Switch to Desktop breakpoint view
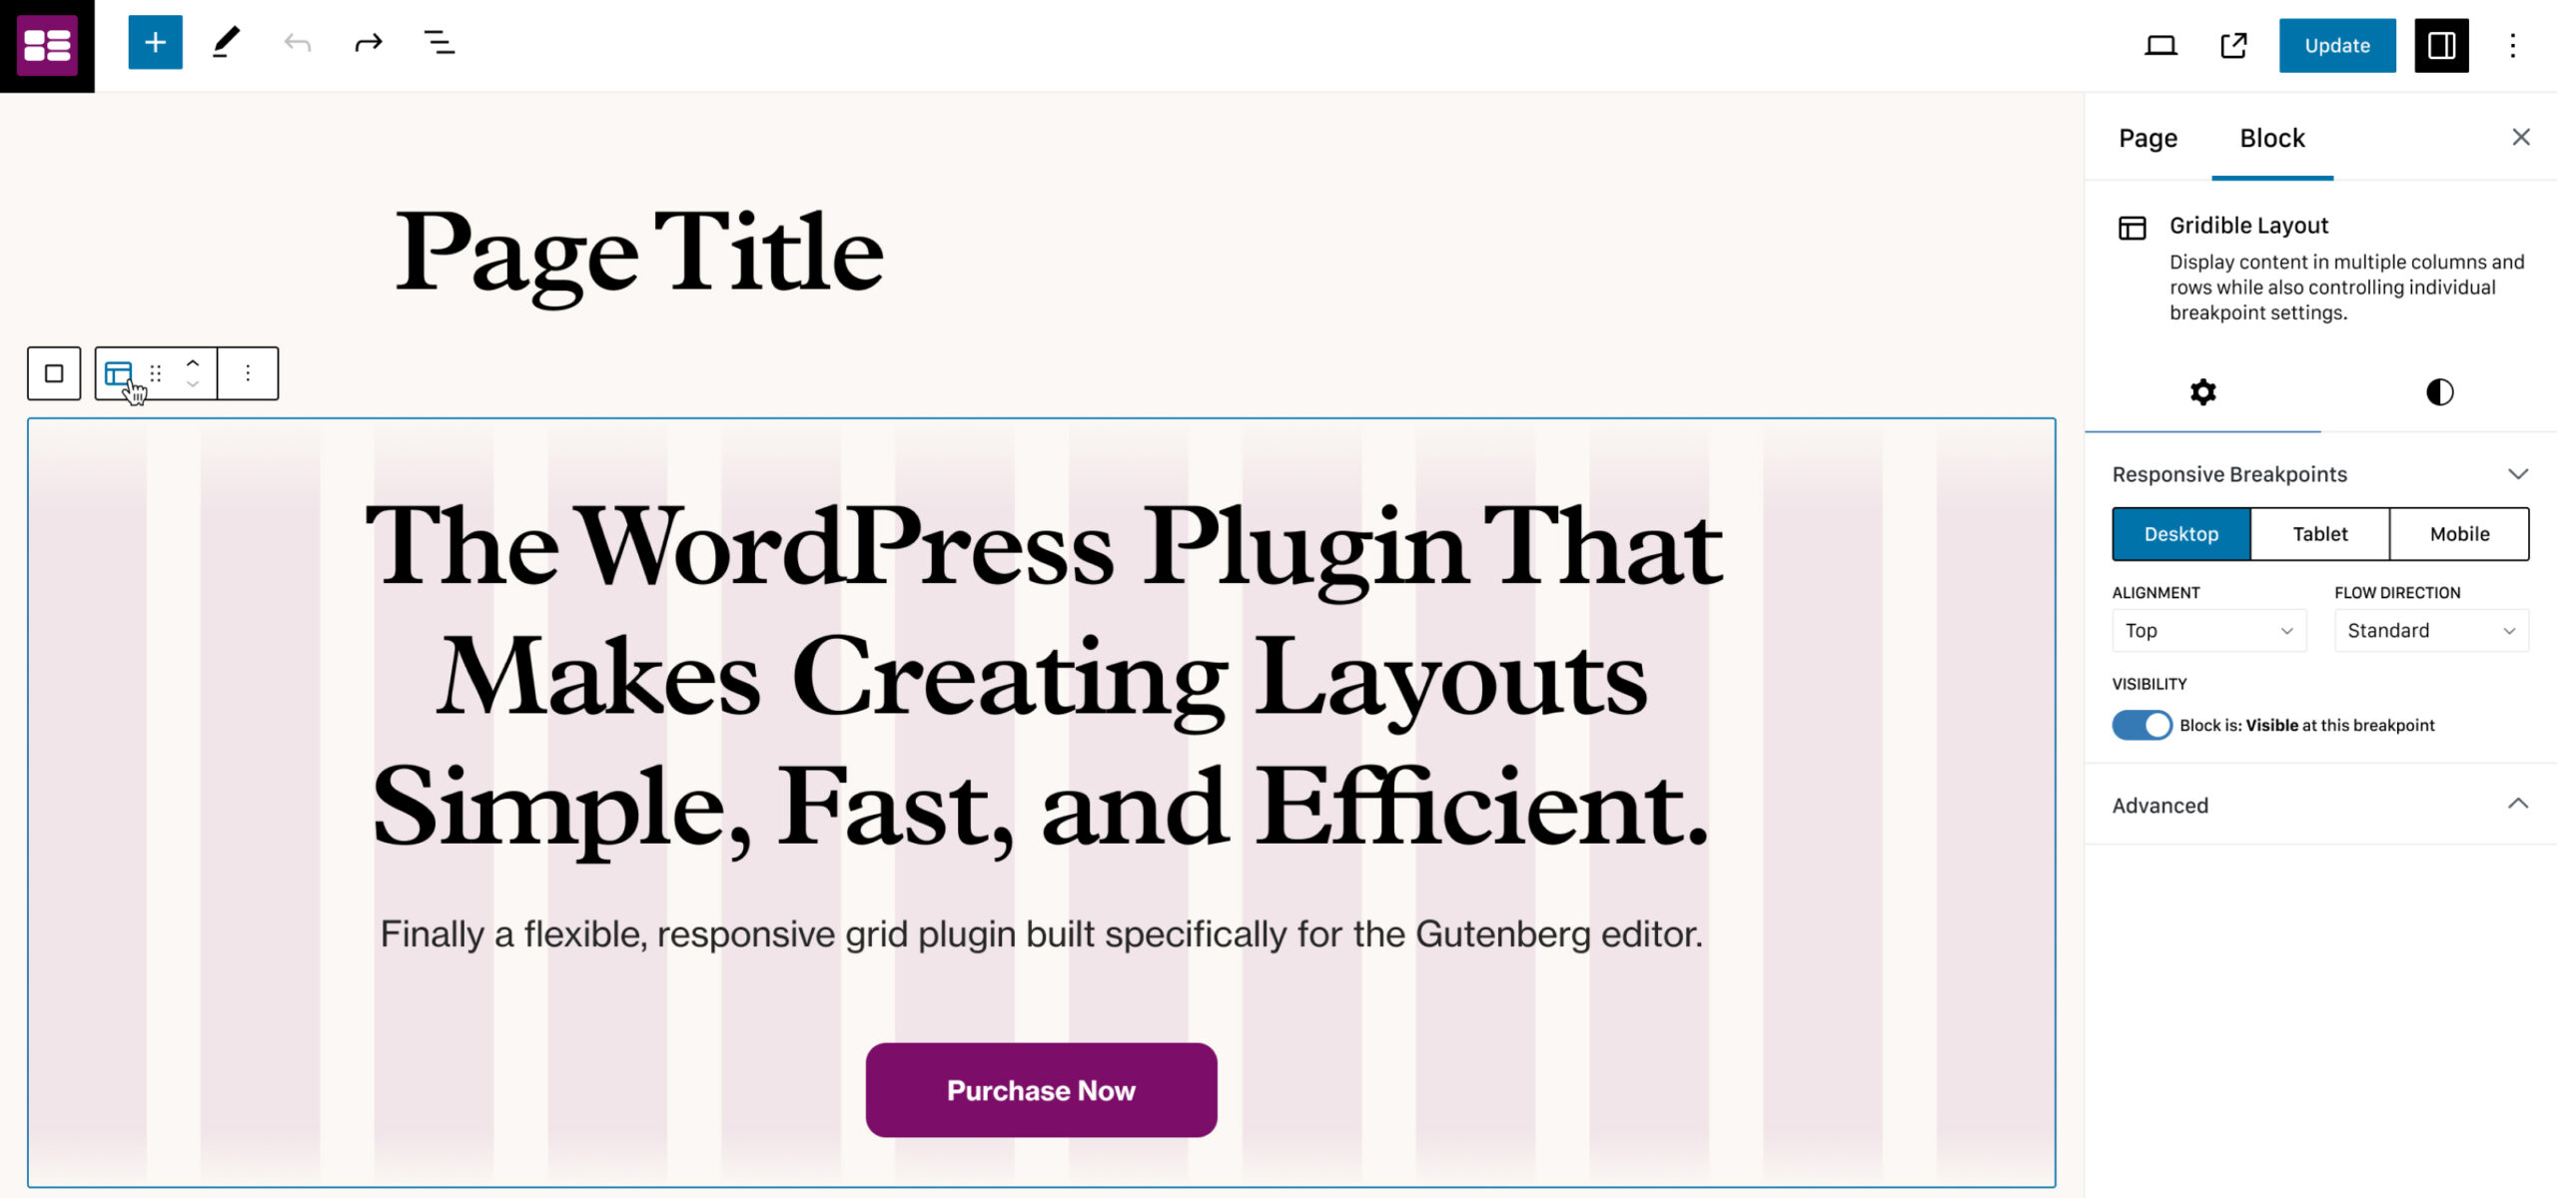Screen dimensions: 2557x1198 tap(2181, 533)
